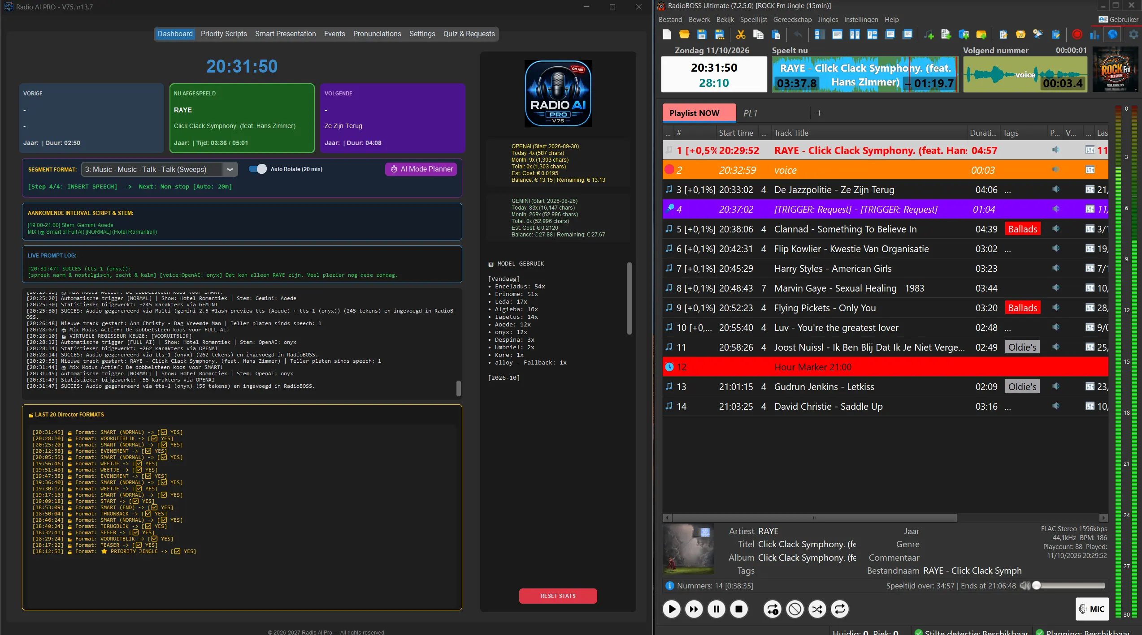Toggle play-one-track repeat button
1142x635 pixels.
pos(773,609)
